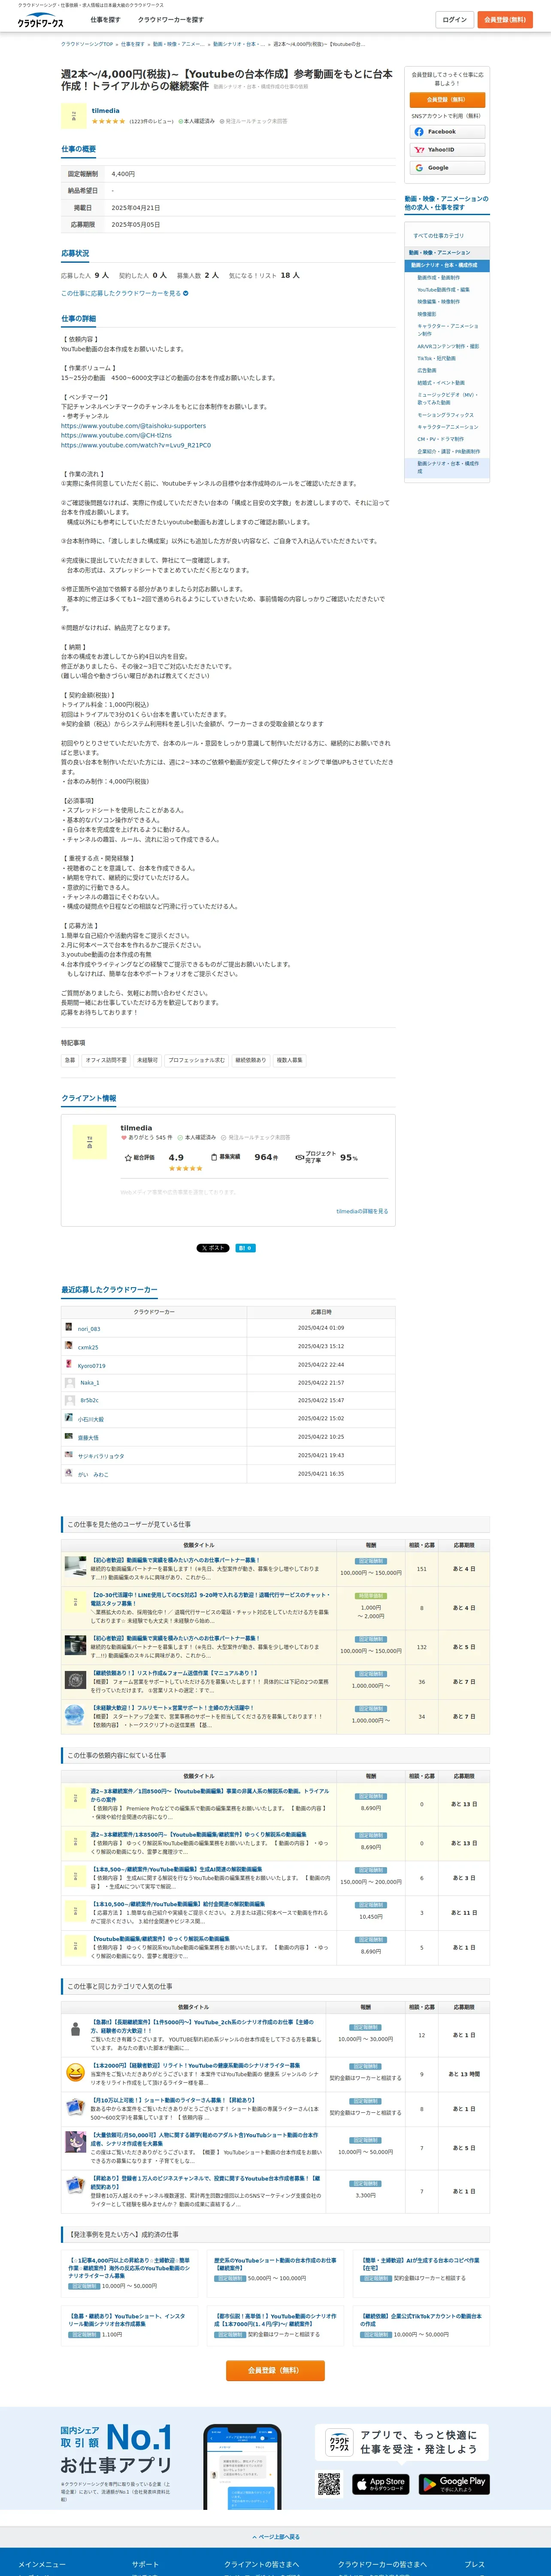
Task: Open tilmediaの詳細を見る link
Action: coord(362,1211)
